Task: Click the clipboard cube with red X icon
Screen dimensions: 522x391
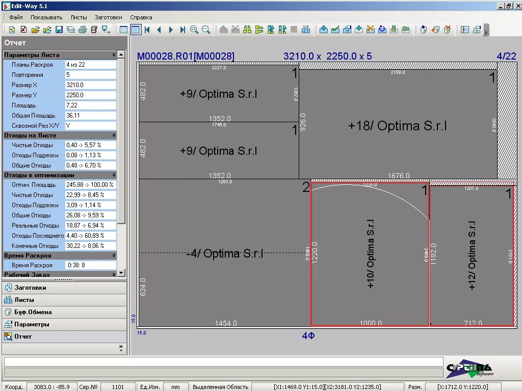Action: 448,30
